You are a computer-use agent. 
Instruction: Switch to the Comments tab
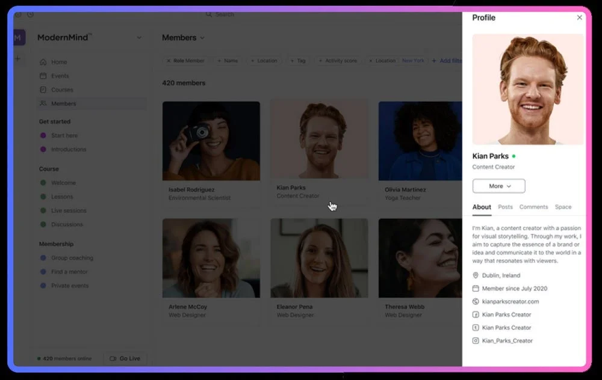pos(533,207)
